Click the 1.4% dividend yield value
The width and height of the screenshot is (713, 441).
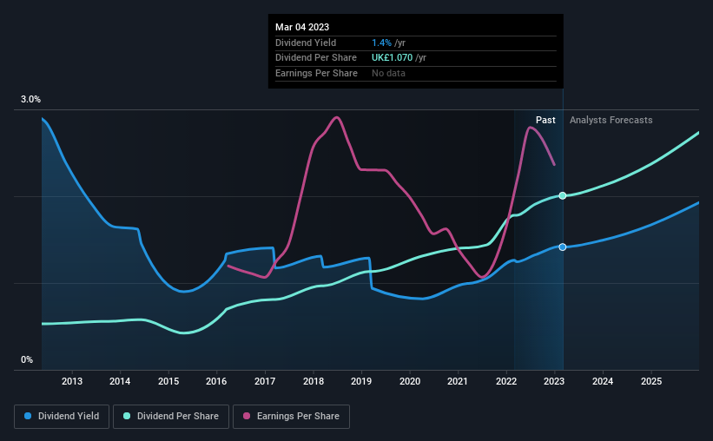381,43
